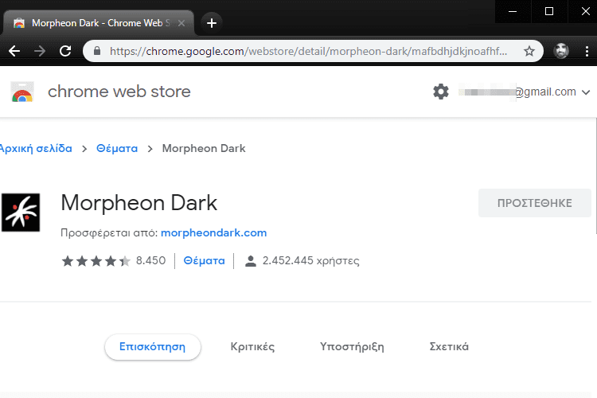
Task: Click the star rating
Action: tap(96, 261)
